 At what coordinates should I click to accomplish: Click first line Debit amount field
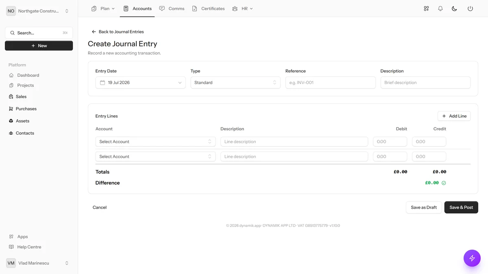tap(390, 142)
